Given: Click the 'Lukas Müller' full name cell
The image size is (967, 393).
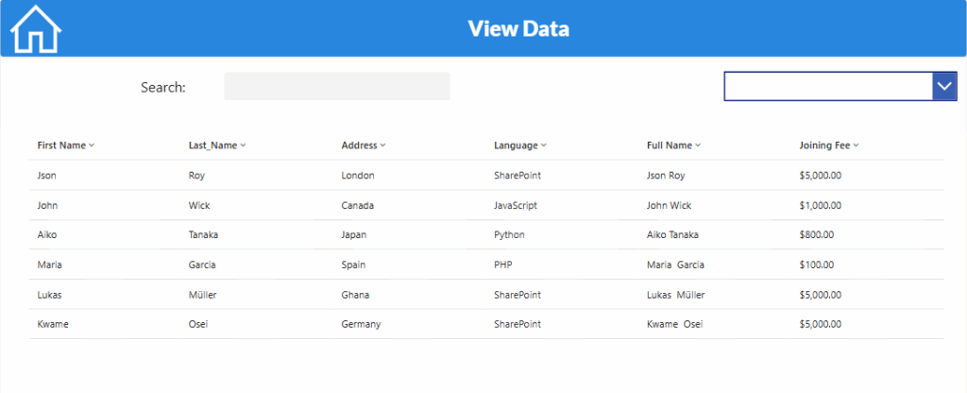Looking at the screenshot, I should pos(675,295).
